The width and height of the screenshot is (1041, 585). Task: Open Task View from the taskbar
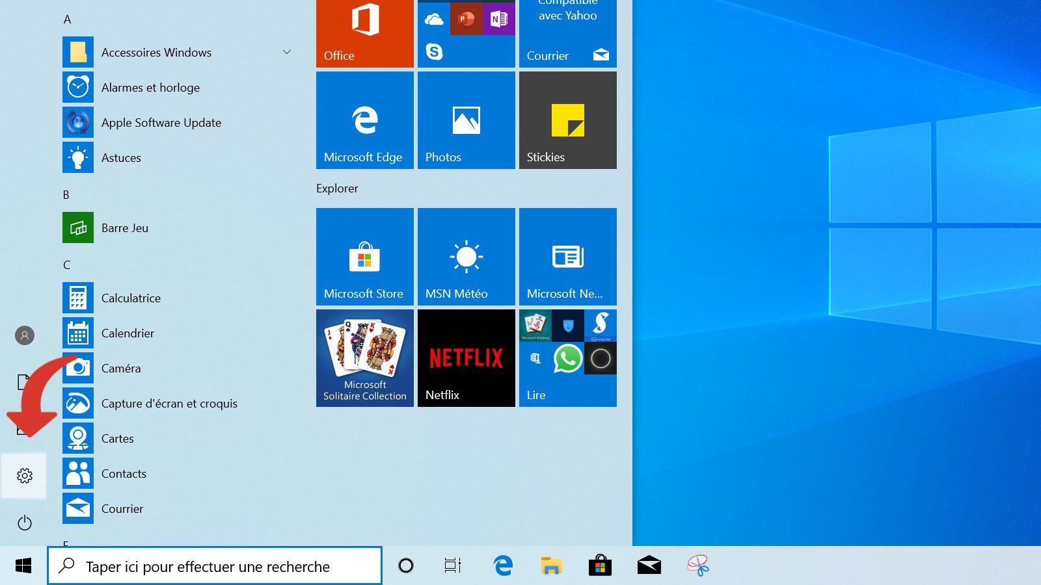(x=453, y=566)
